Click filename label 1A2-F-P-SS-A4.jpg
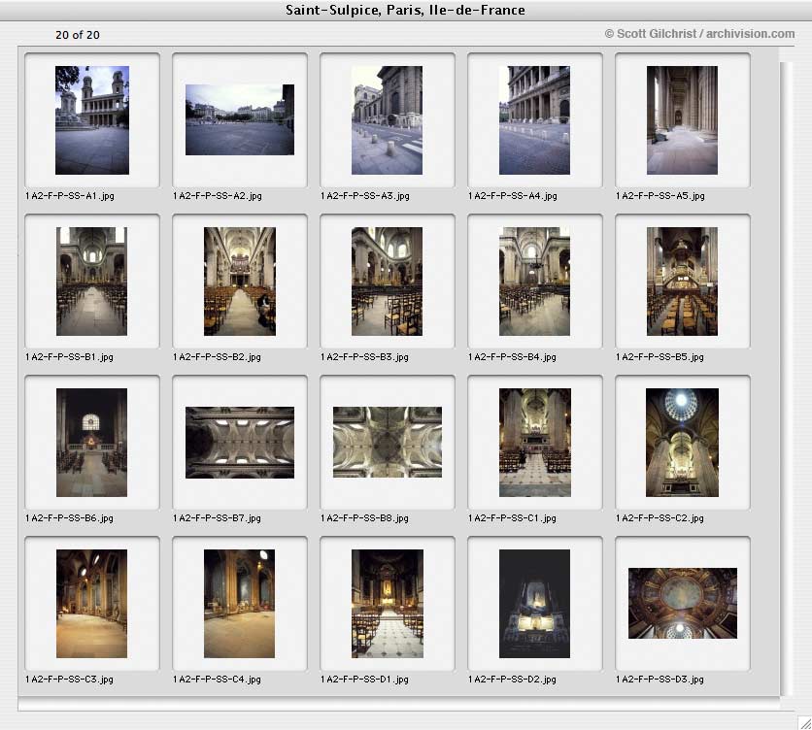 pyautogui.click(x=513, y=196)
